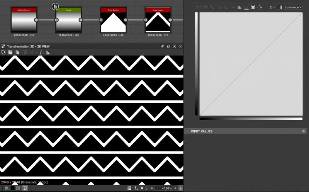Image resolution: width=309 pixels, height=192 pixels.
Task: Show image info in 2D view
Action: pos(41,53)
